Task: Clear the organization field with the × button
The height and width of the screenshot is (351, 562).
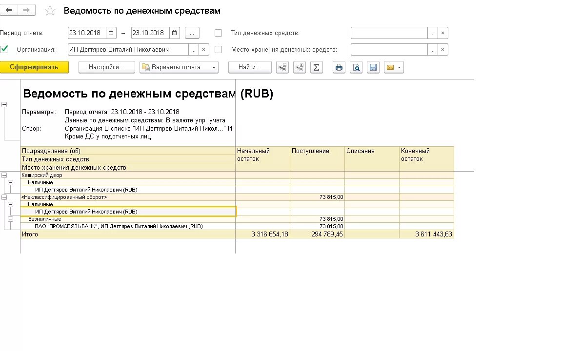Action: click(x=204, y=49)
